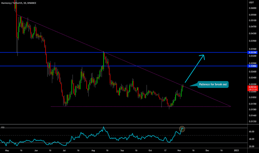Click the RSI indicator label
The height and width of the screenshot is (153, 259).
(3, 127)
